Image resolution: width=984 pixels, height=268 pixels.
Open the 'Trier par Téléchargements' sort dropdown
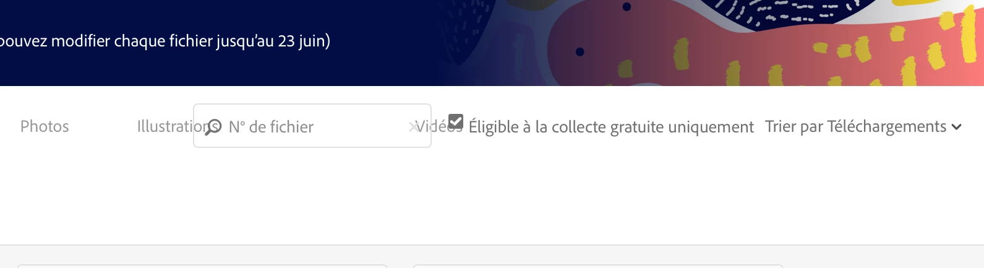click(863, 126)
